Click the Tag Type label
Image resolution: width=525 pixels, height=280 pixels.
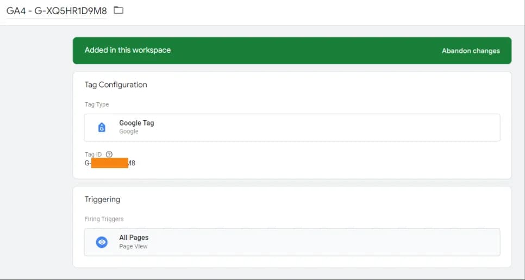[97, 104]
